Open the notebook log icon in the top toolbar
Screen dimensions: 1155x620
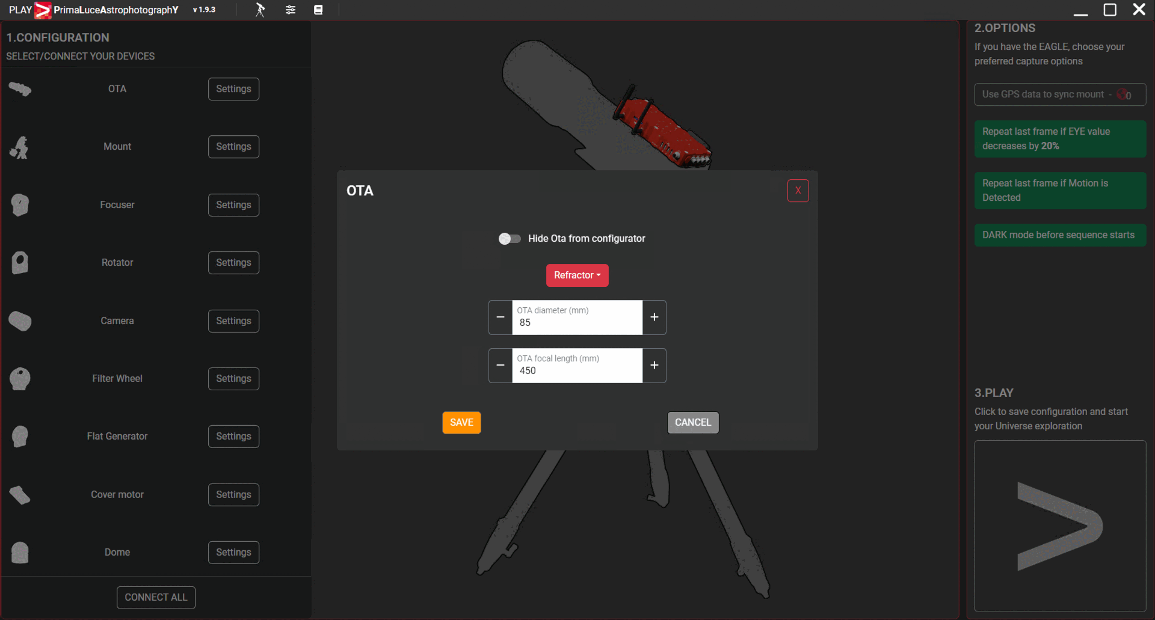click(x=318, y=10)
